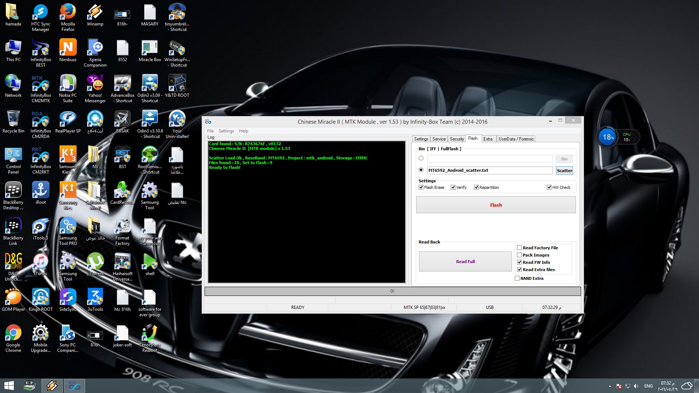This screenshot has height=393, width=699.
Task: Switch to the UserData / Forensic tab
Action: (x=516, y=139)
